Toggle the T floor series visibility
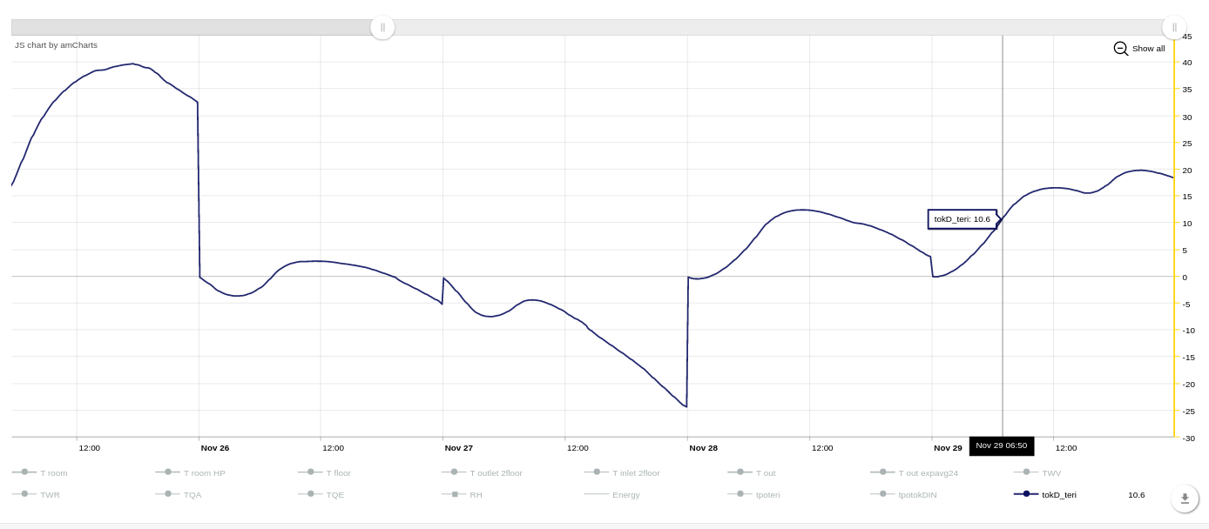Image resolution: width=1209 pixels, height=529 pixels. [338, 473]
